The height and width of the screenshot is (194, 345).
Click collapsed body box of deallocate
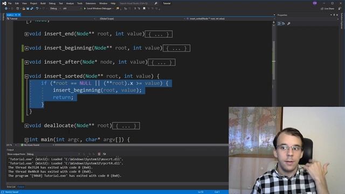(x=126, y=126)
